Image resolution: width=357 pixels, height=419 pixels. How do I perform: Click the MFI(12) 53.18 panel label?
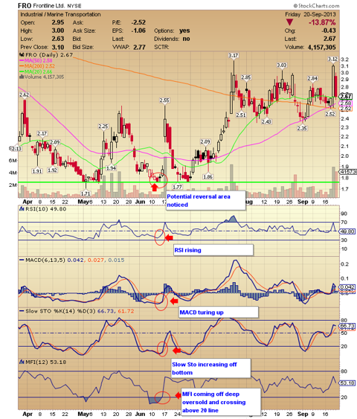coord(46,362)
